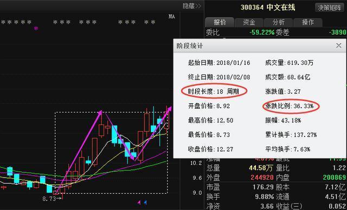Screen dimensions: 347x210
Task: Click 收盘价格:12.27 entry
Action: (210, 149)
